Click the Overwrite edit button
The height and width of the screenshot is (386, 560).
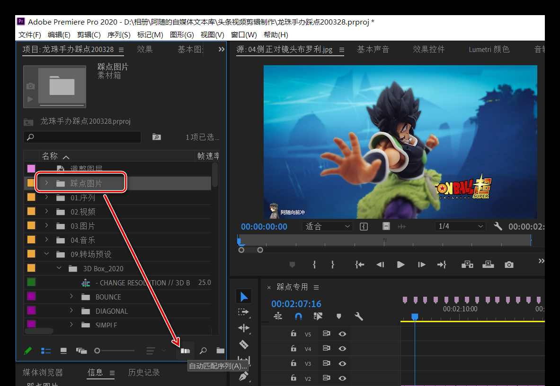(x=488, y=265)
